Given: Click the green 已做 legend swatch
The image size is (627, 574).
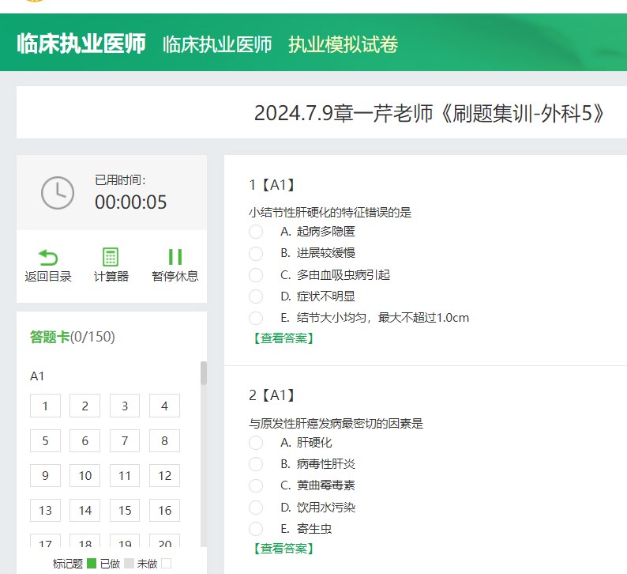Looking at the screenshot, I should click(92, 564).
